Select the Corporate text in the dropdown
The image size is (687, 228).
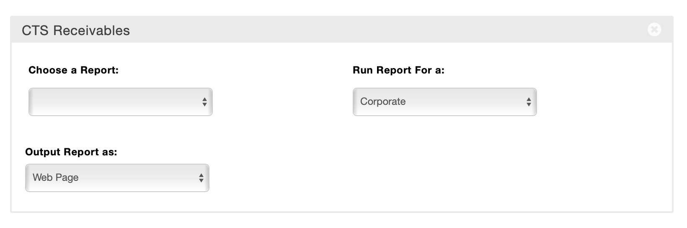point(383,101)
